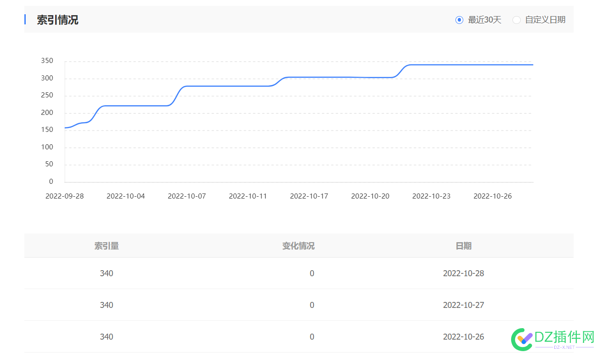603x358 pixels.
Task: Select the 最近30天 radio button
Action: 459,20
